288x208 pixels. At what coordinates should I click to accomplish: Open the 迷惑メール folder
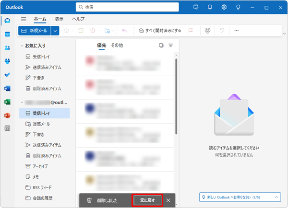point(45,124)
